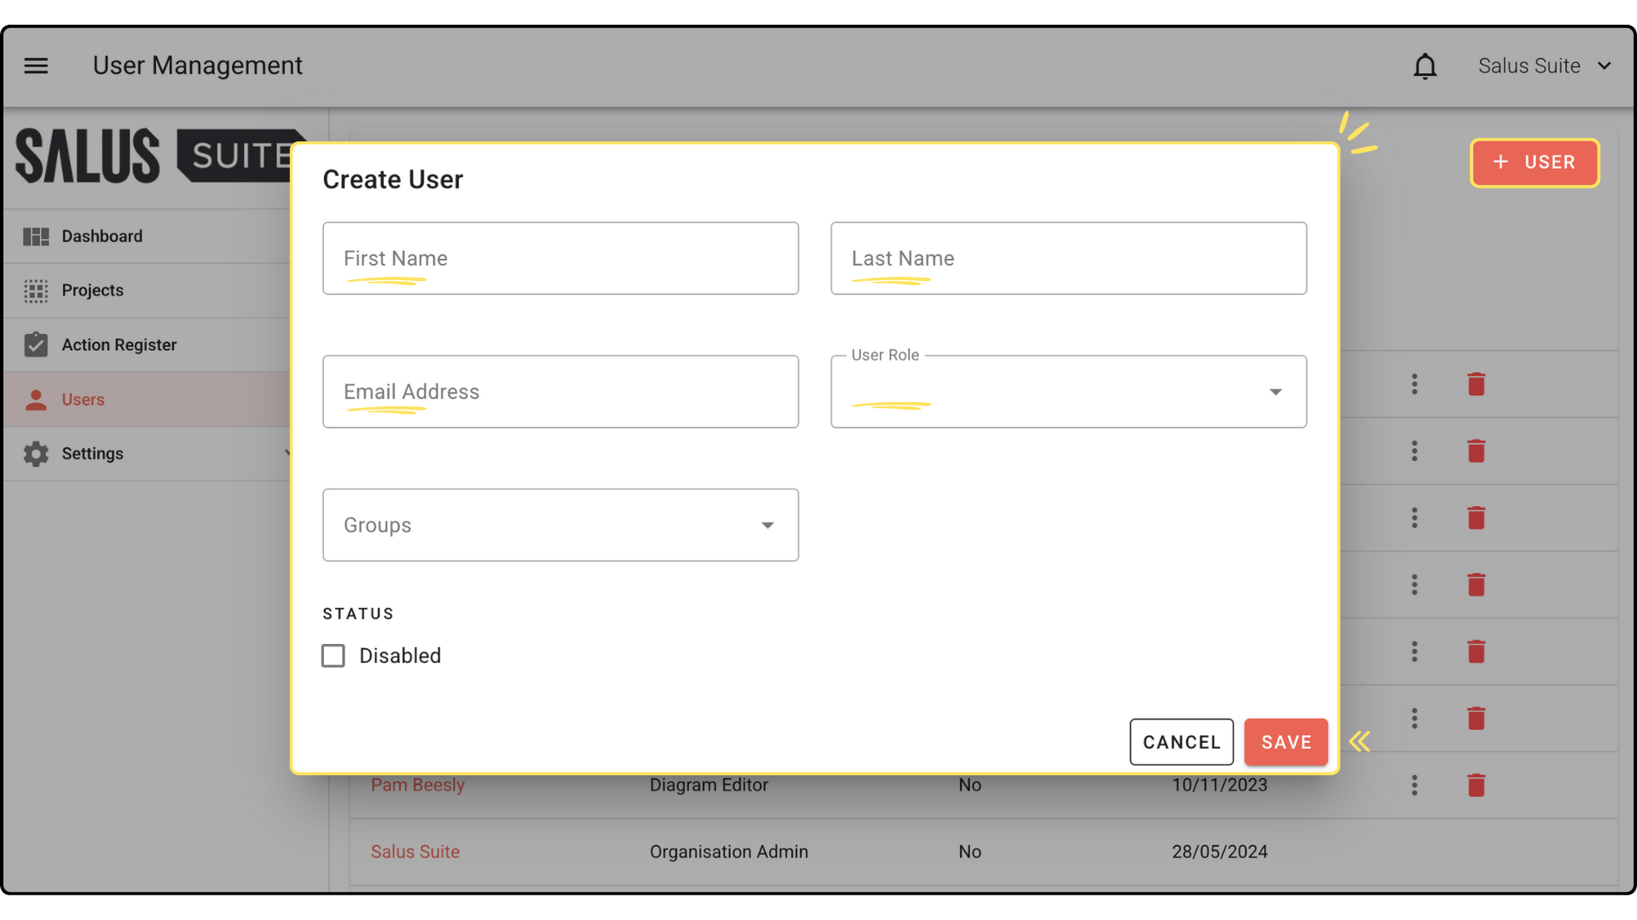1637x920 pixels.
Task: Open more options for Pam Beesly
Action: click(1414, 785)
